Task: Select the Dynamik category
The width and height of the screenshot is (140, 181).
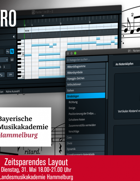Action: tap(85, 149)
